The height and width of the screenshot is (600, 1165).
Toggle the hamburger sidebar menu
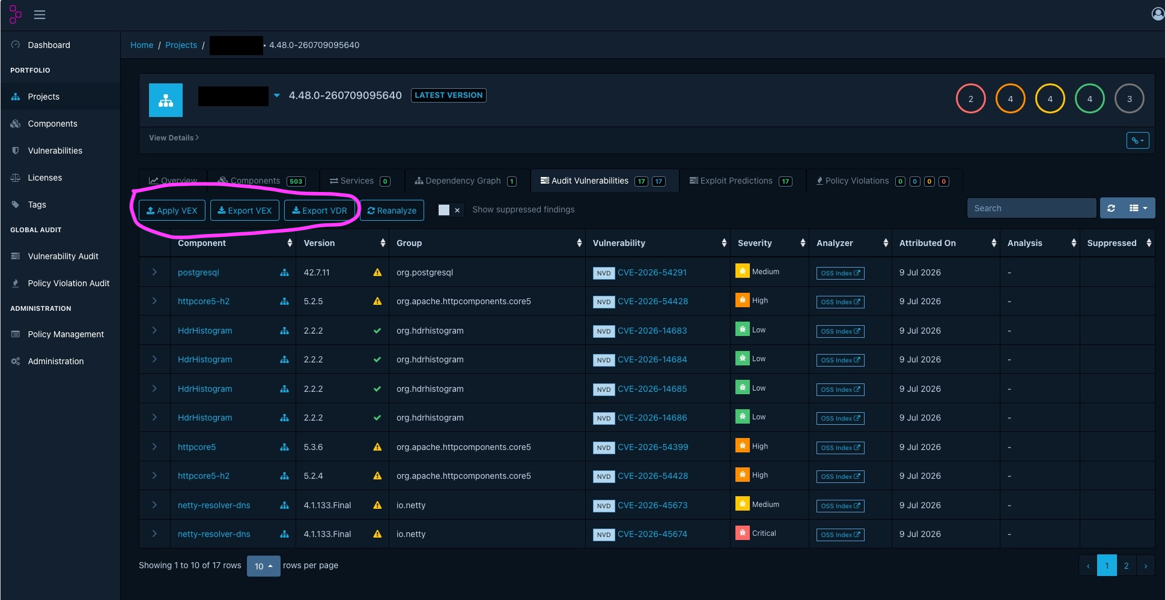[x=40, y=14]
